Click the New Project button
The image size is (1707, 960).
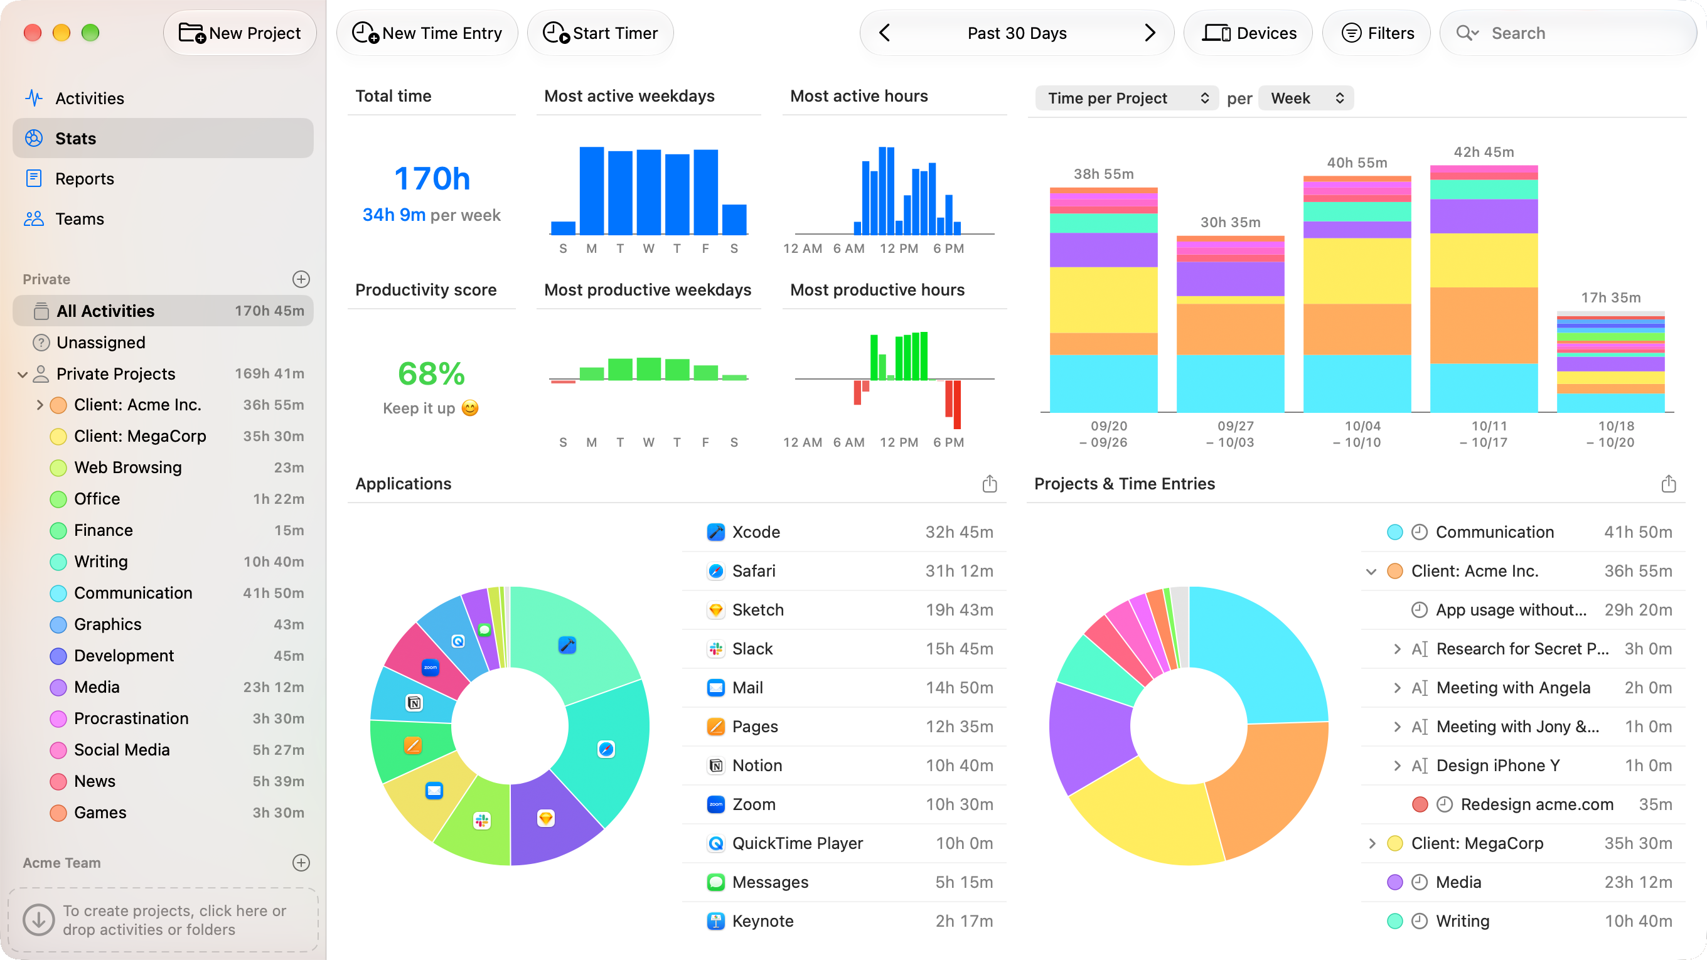tap(240, 33)
